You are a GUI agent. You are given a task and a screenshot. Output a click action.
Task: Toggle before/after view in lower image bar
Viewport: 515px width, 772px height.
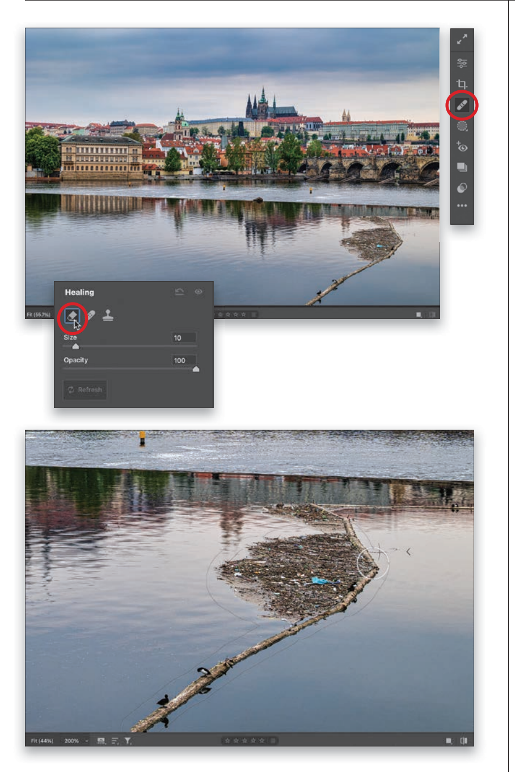point(464,741)
